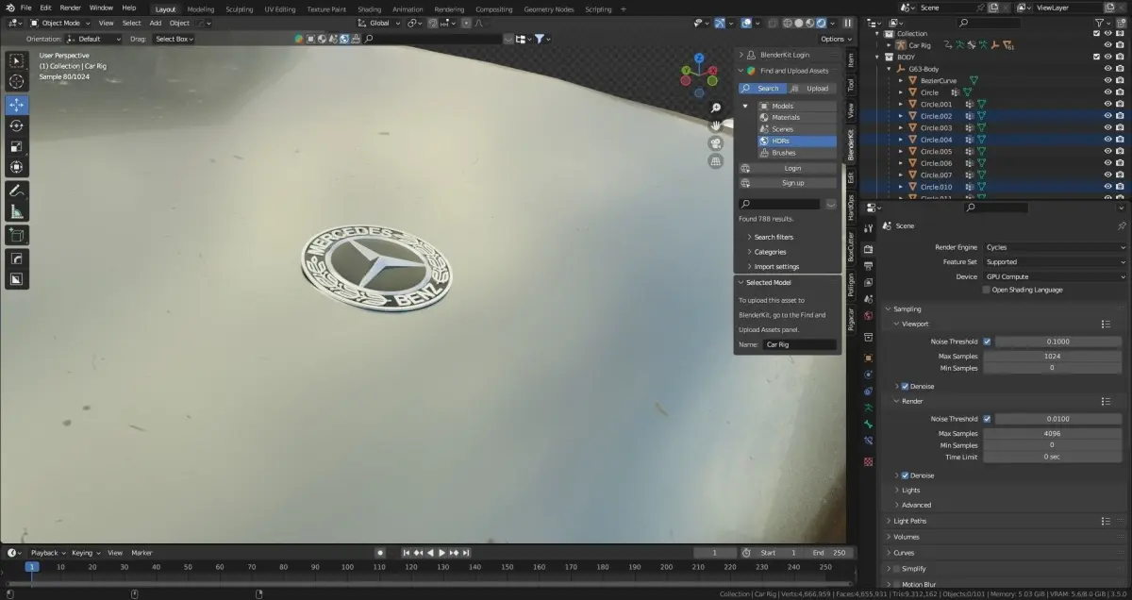Viewport: 1132px width, 600px height.
Task: Select the Scale tool
Action: [x=17, y=146]
